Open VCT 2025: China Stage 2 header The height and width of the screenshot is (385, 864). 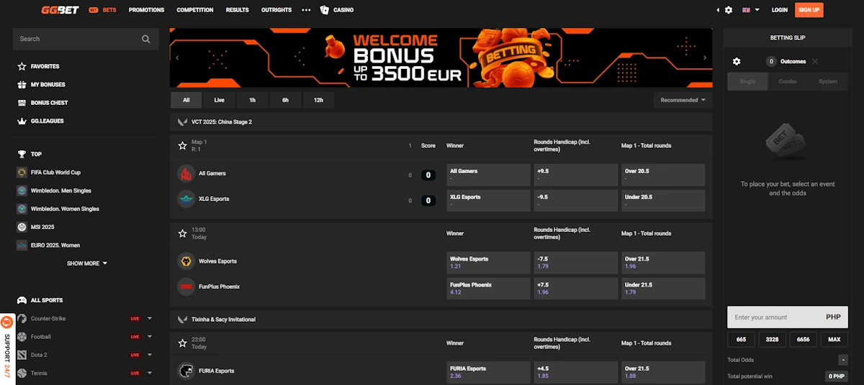click(x=441, y=122)
